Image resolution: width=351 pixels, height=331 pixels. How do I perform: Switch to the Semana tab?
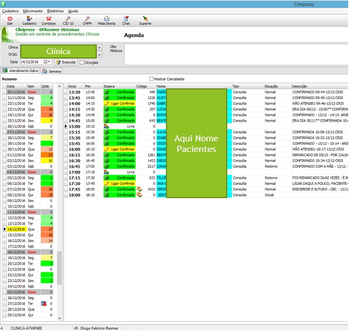[x=52, y=71]
